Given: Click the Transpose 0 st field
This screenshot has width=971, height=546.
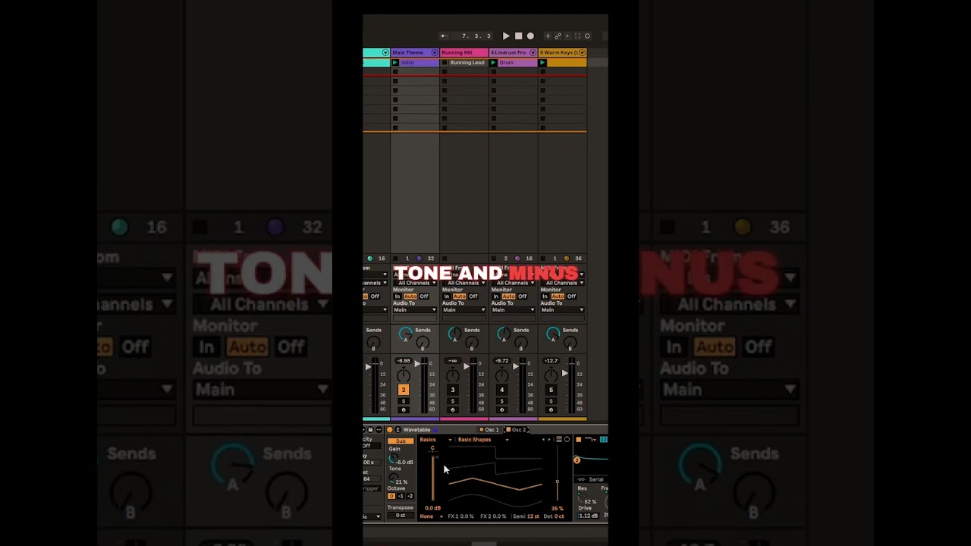Looking at the screenshot, I should (401, 515).
